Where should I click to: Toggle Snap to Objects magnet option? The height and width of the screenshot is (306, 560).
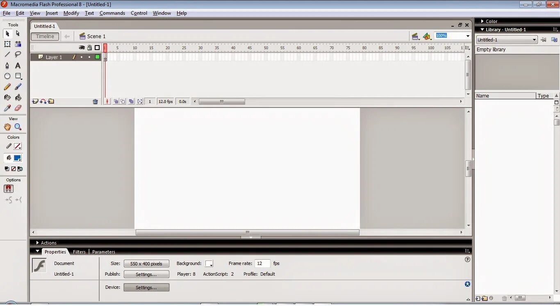coord(9,189)
